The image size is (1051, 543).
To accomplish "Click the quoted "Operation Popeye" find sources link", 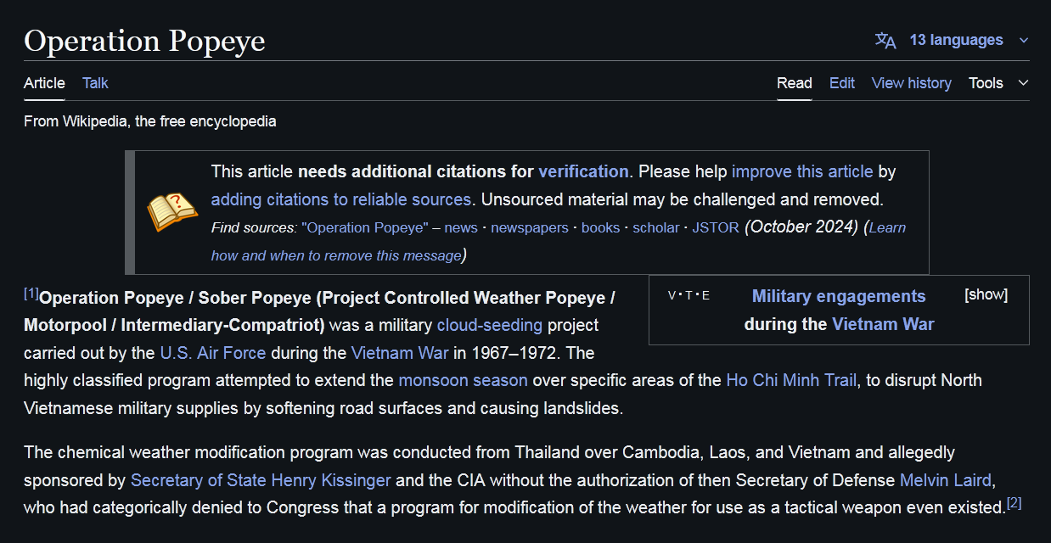I will [365, 227].
